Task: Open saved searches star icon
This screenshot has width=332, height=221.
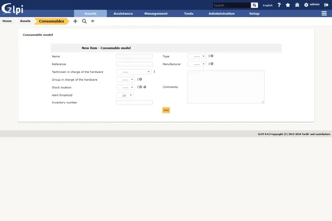Action: point(288,5)
